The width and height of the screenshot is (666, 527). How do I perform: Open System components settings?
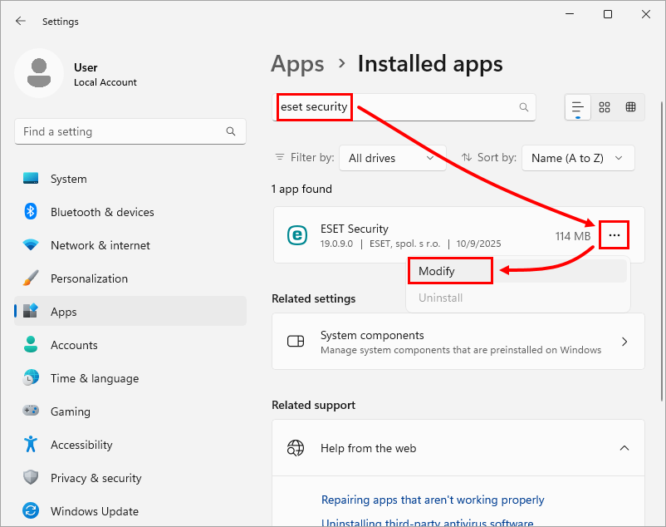click(458, 342)
